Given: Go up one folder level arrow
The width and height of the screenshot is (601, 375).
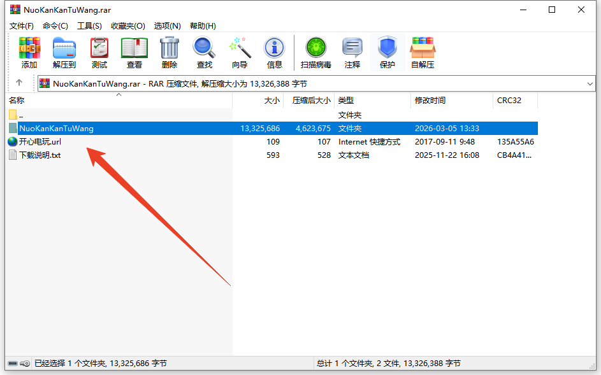Looking at the screenshot, I should (19, 83).
